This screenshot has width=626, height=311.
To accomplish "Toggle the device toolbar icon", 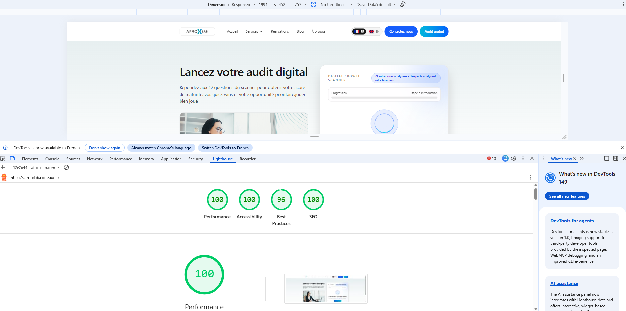I will 12,159.
